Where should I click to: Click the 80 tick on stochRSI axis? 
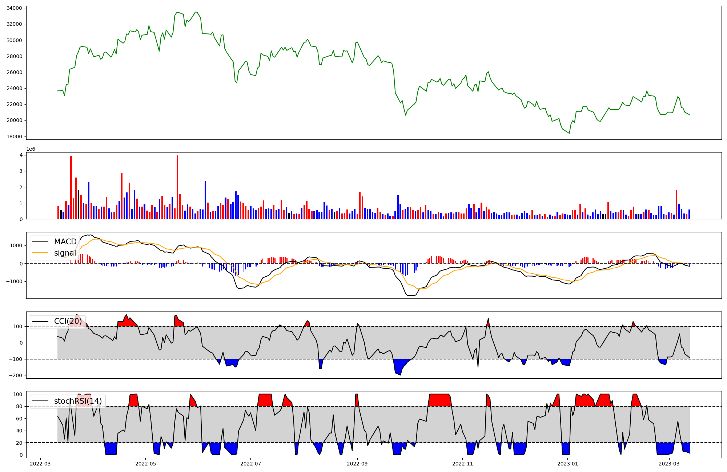point(19,406)
